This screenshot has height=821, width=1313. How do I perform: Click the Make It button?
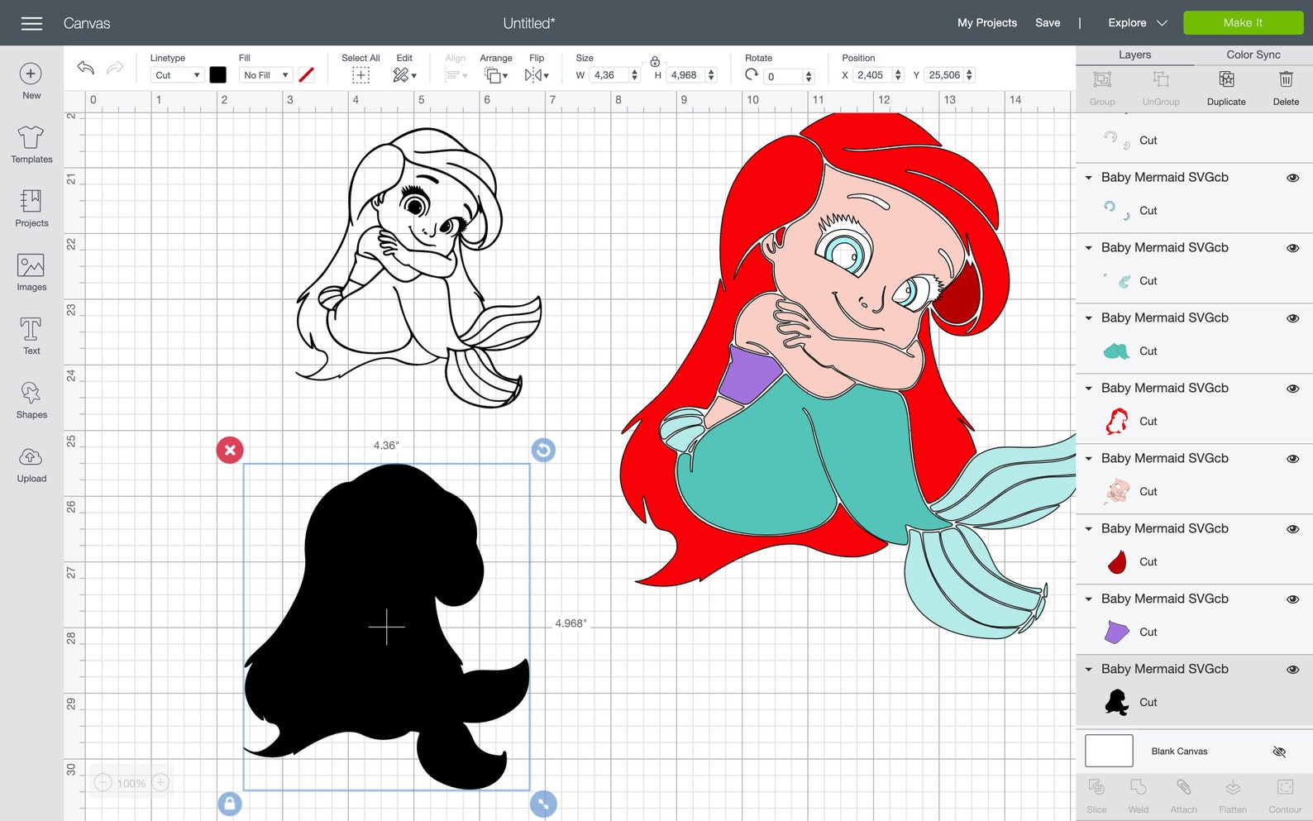click(1243, 23)
